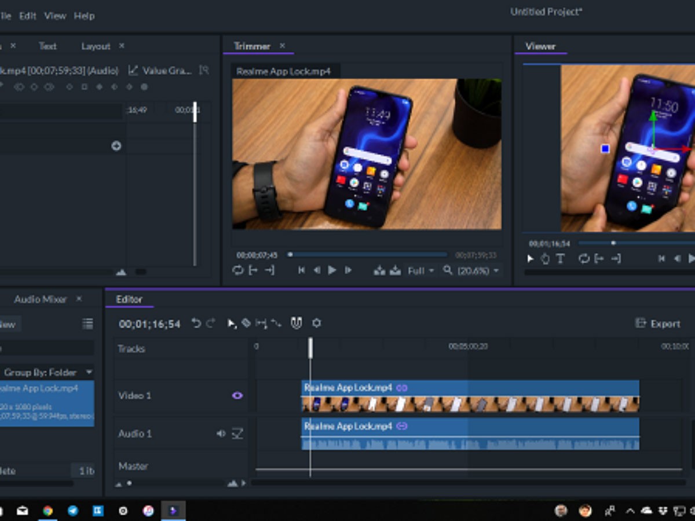Open Chrome from the Windows taskbar
695x521 pixels.
(x=47, y=511)
